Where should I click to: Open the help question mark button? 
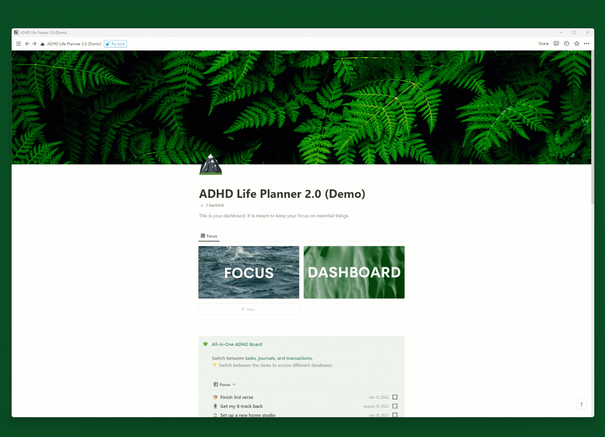pos(581,405)
